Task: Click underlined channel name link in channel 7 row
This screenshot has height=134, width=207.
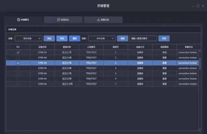Action: (67, 84)
